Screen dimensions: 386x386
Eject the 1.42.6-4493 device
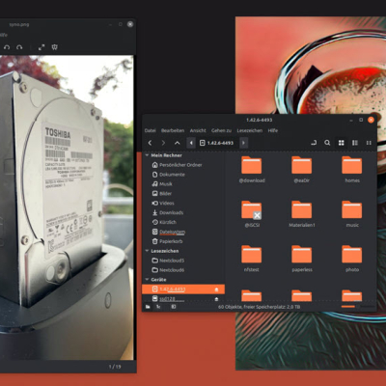[216, 289]
